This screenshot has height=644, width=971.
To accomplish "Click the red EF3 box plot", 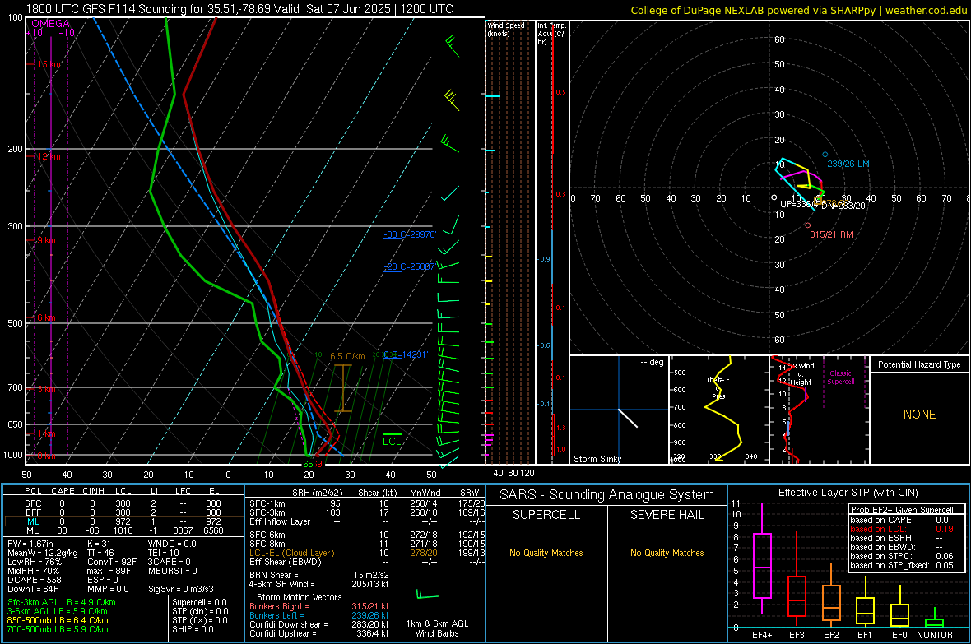I will [797, 580].
